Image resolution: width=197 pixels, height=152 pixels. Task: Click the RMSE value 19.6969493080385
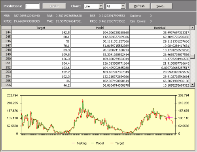coord(27,21)
